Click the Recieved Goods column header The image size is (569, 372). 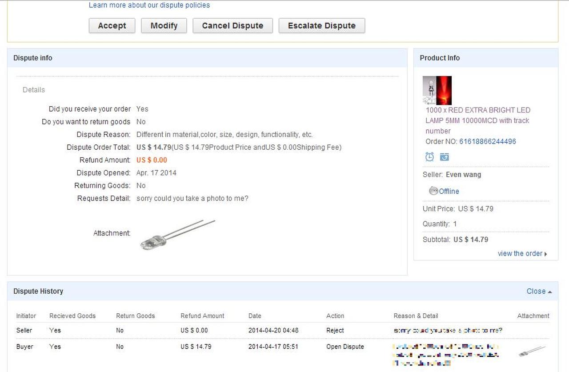(72, 316)
